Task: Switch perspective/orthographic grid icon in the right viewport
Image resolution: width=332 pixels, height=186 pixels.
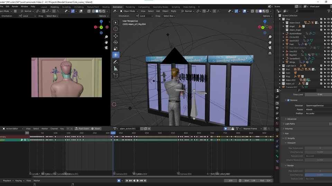Action: 270,53
